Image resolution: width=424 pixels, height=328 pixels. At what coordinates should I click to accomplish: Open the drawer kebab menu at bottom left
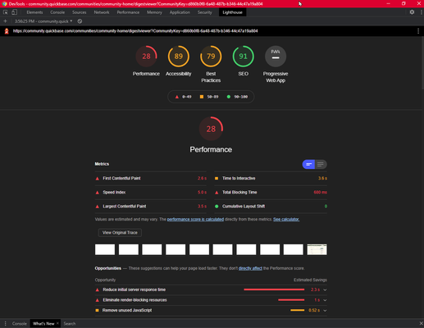pos(5,324)
